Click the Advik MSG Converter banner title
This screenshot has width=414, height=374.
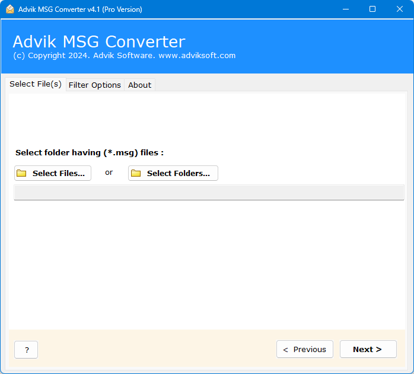pos(99,41)
